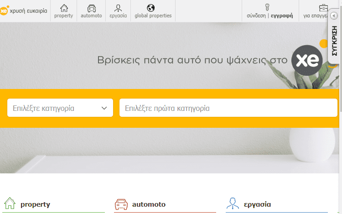342x214 pixels.
Task: Click the εγγραφή register link
Action: [x=282, y=16]
